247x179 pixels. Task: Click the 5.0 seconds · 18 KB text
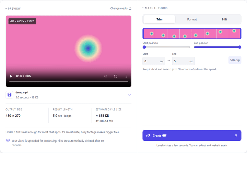(x=27, y=97)
